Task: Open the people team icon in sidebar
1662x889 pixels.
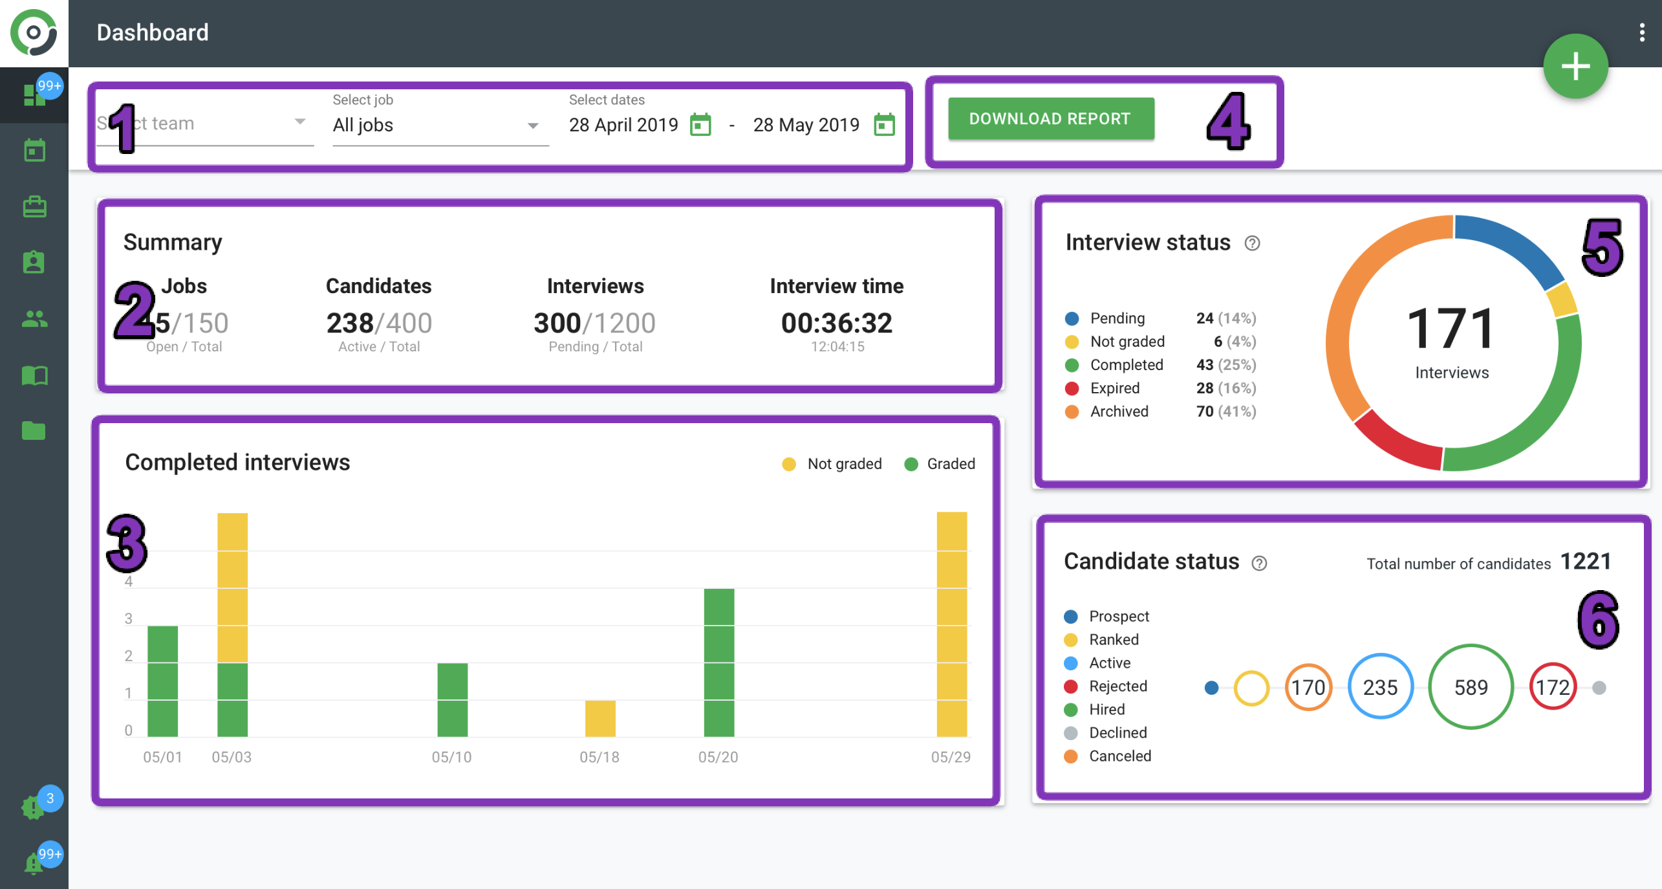Action: click(34, 319)
